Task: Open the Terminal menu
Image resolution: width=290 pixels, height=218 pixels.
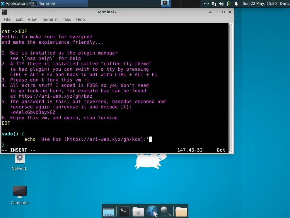Action: coord(50,19)
